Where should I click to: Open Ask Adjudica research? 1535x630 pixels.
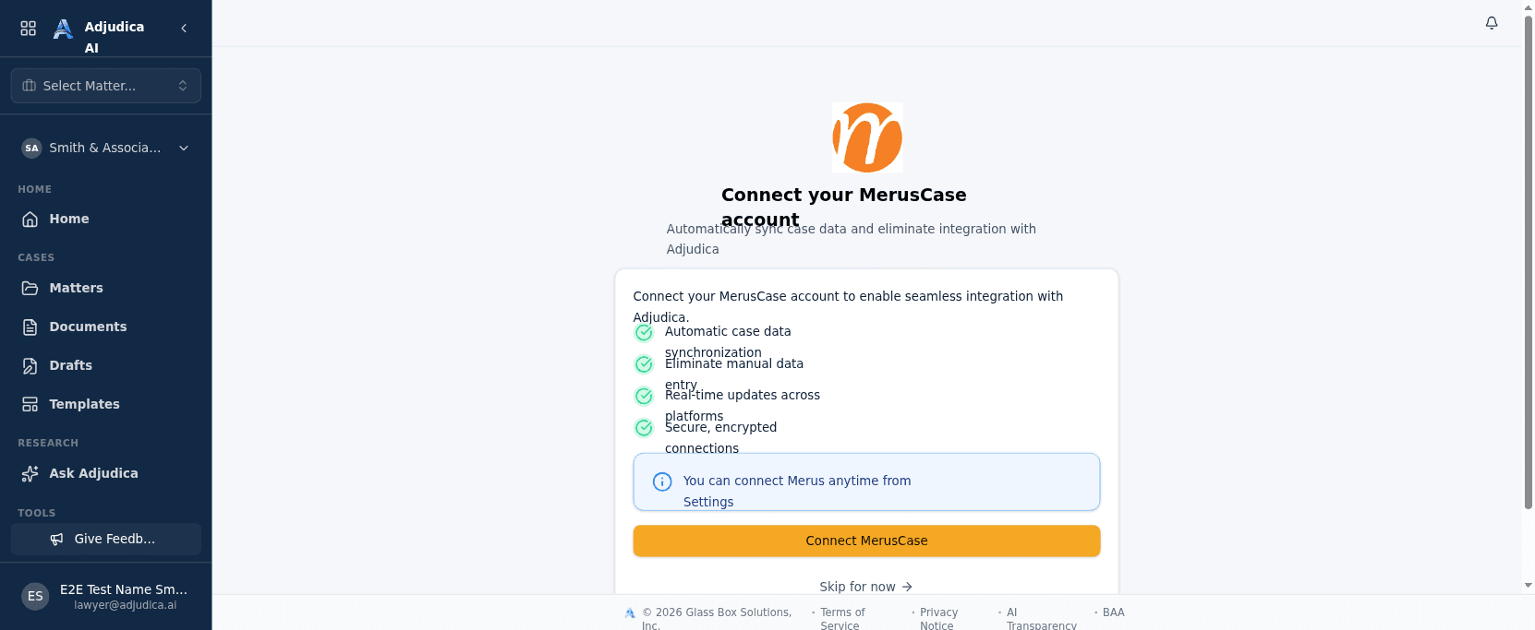point(106,473)
